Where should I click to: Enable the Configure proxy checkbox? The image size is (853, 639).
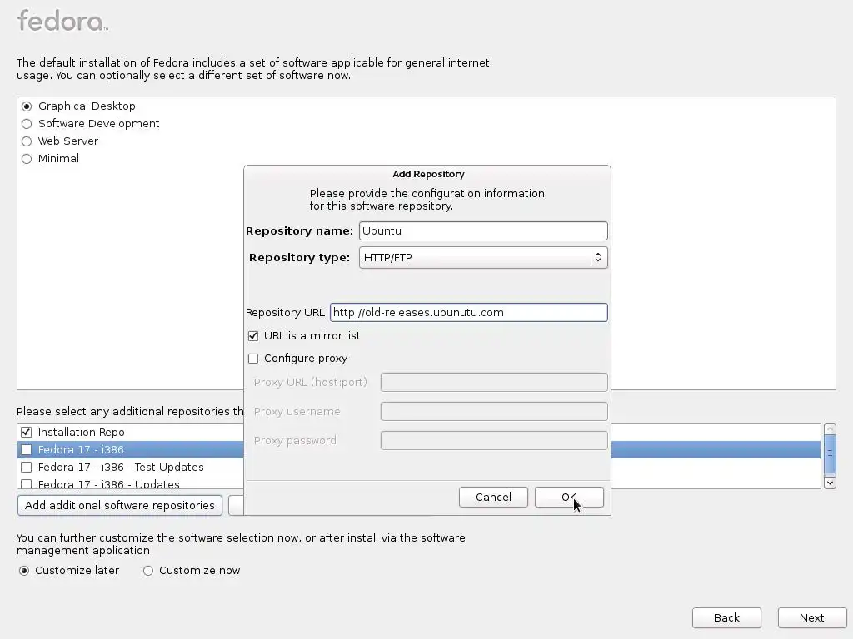pos(253,359)
